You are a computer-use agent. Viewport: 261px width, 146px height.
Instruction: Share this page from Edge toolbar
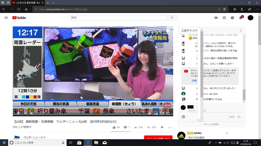(x=249, y=9)
